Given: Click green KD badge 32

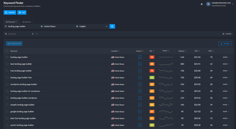Looking at the screenshot, I should pyautogui.click(x=152, y=77).
